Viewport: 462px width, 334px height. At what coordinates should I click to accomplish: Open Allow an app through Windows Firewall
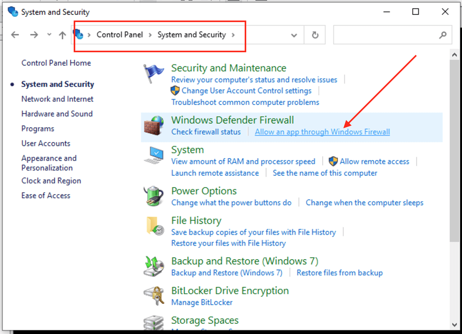point(322,132)
